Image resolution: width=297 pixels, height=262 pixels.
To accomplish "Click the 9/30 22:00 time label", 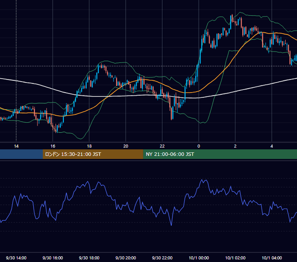I will 162,258.
